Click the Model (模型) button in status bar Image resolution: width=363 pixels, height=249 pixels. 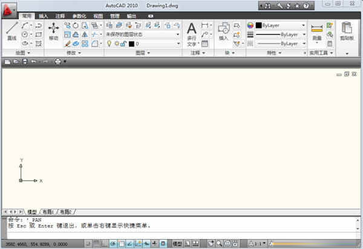click(177, 243)
